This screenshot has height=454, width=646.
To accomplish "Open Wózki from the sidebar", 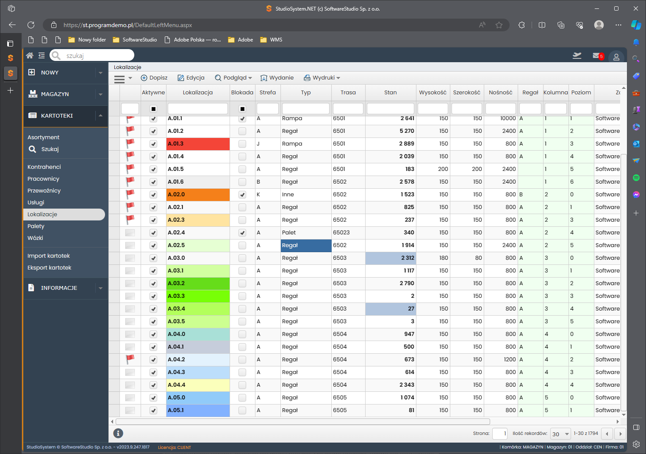I will (35, 238).
